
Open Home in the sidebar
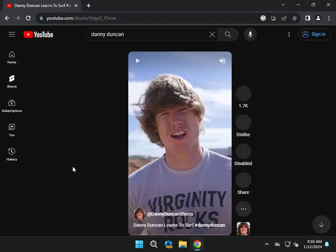[12, 57]
